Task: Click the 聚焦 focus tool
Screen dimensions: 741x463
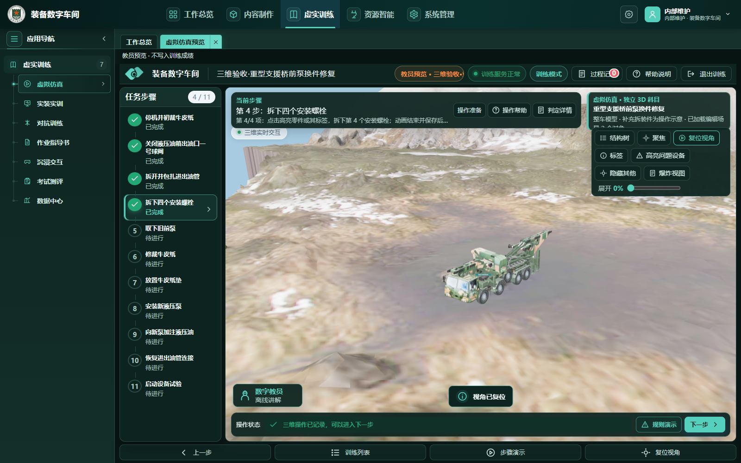Action: (x=654, y=138)
